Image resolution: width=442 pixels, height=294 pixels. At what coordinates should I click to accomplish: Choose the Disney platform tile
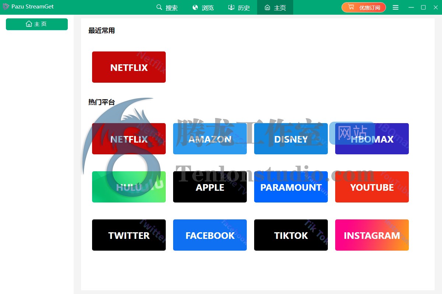click(291, 139)
